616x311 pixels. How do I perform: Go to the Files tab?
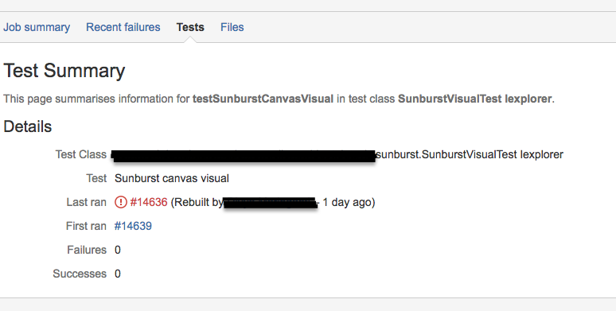pos(232,27)
